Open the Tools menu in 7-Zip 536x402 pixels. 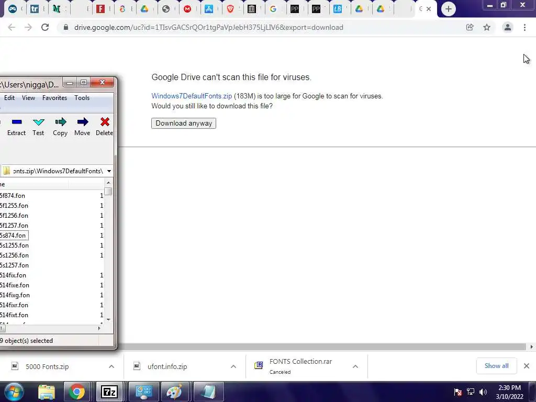coord(82,98)
